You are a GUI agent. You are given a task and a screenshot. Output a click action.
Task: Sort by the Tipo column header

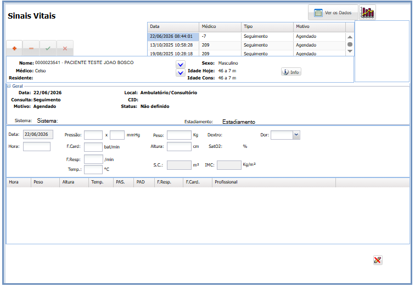(267, 27)
